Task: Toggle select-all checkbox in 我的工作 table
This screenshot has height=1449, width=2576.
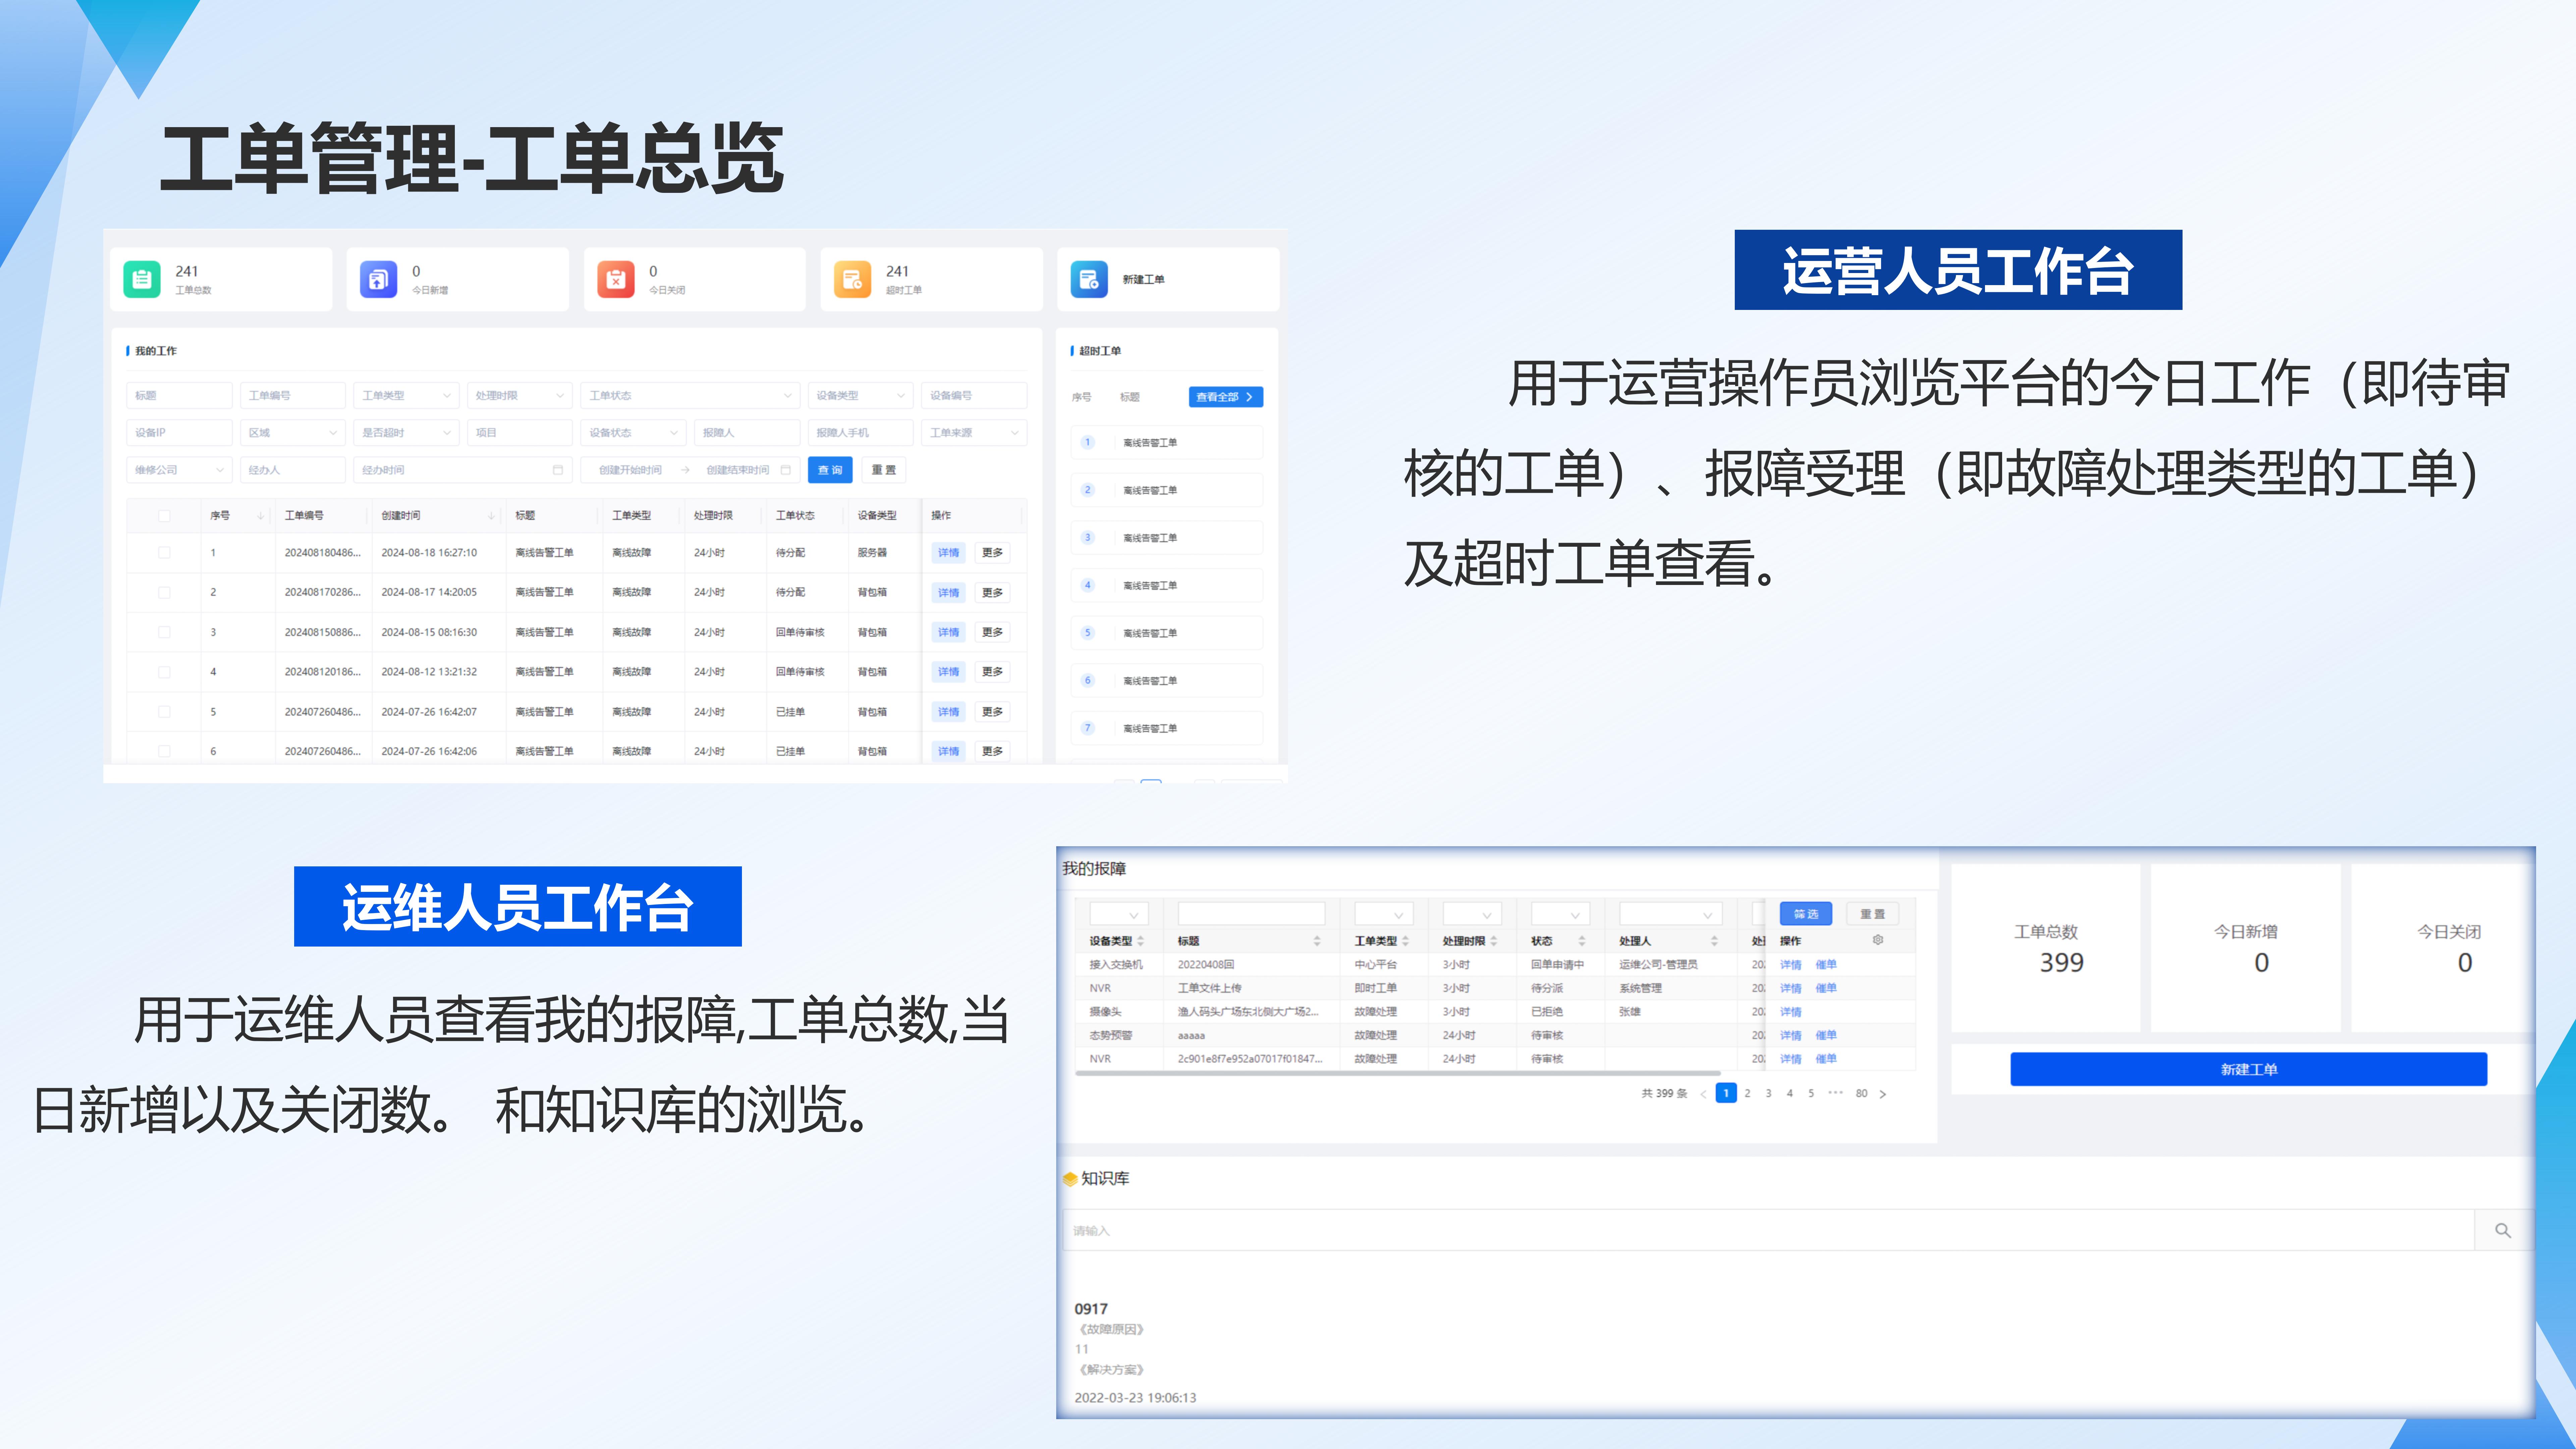Action: (x=164, y=516)
